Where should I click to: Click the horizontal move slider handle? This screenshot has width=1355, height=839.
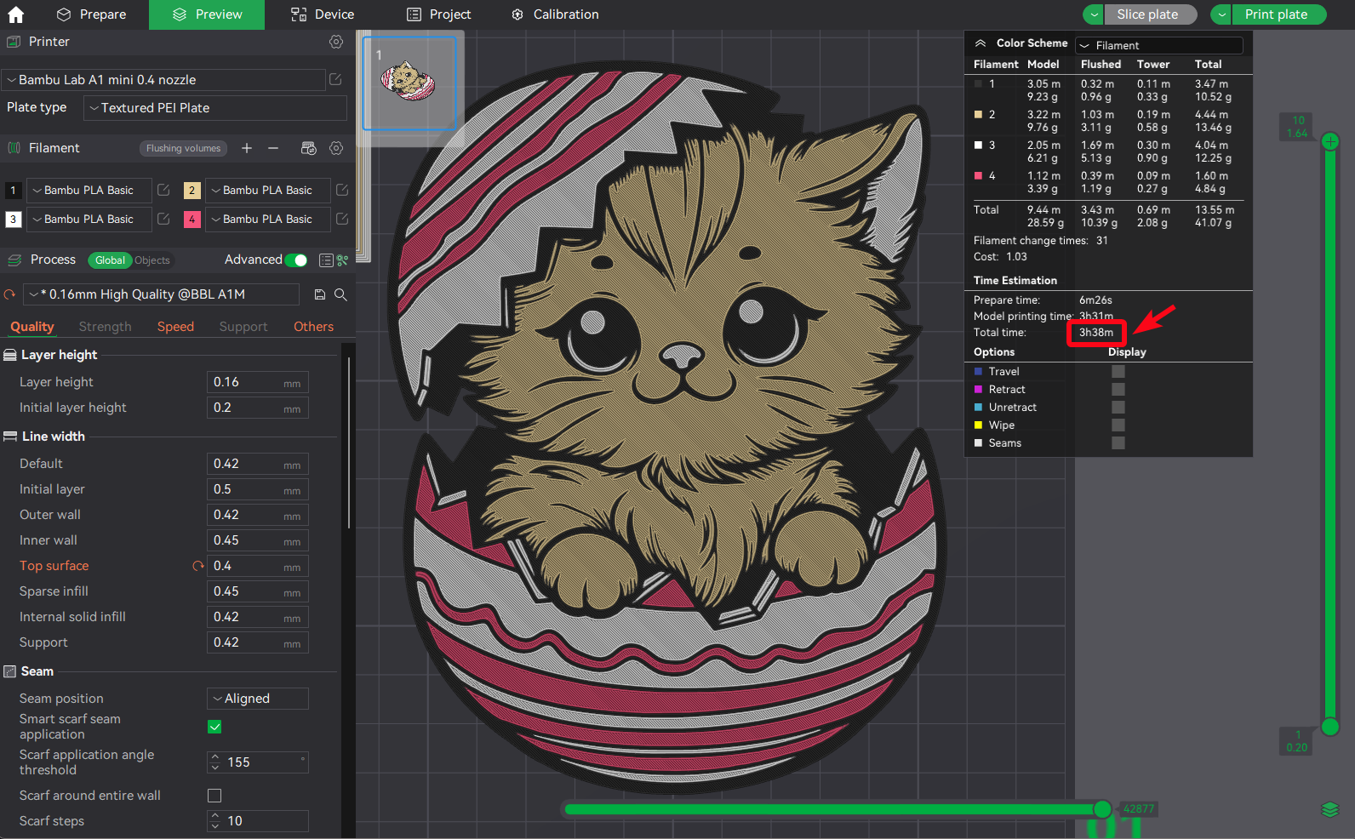(x=1102, y=809)
